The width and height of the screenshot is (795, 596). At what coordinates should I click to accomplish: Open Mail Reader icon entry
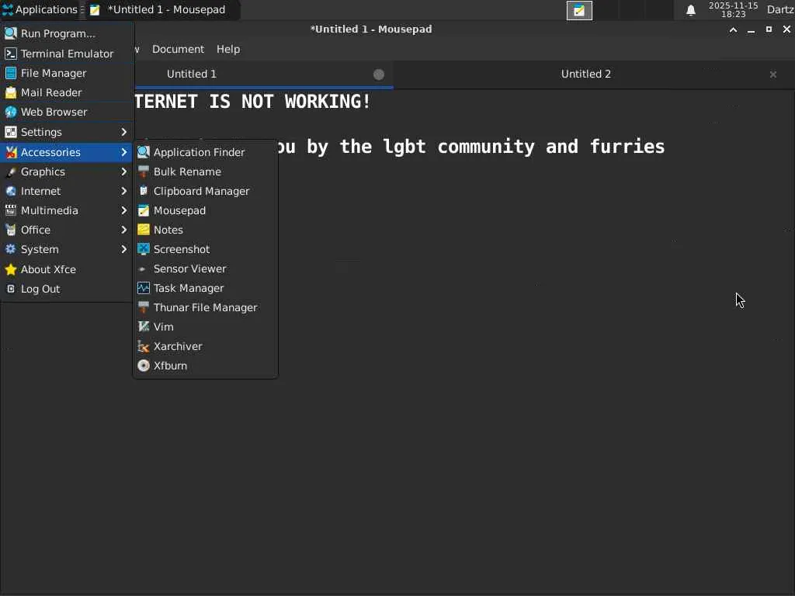pyautogui.click(x=11, y=92)
